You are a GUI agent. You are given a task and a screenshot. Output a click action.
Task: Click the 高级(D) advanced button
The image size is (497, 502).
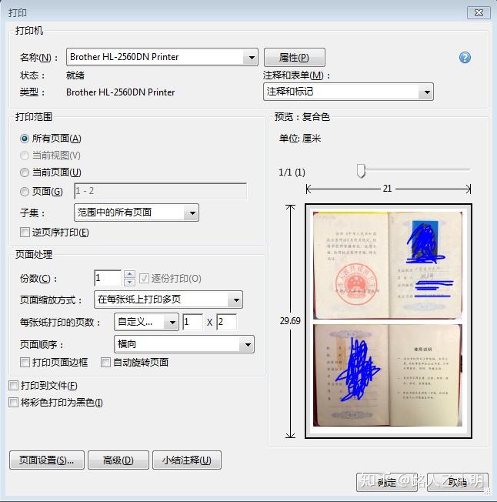click(118, 460)
